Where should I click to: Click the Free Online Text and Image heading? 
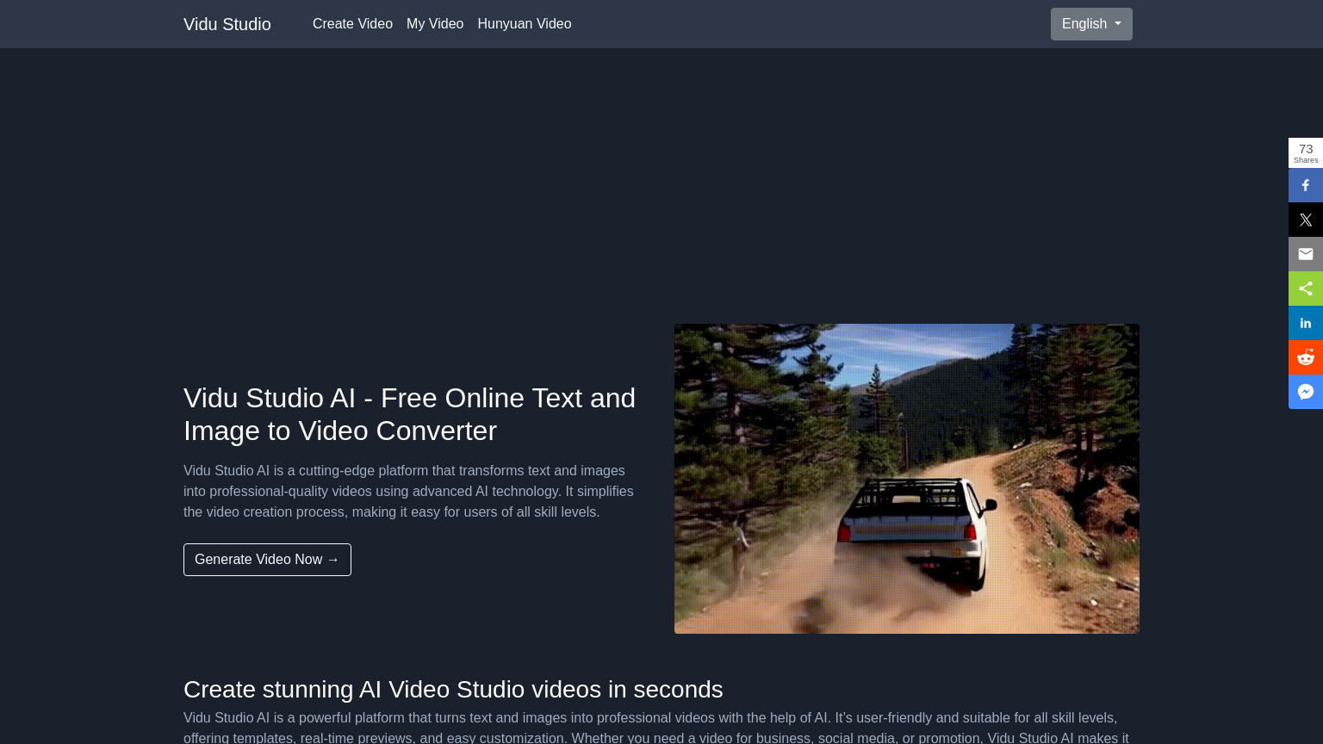click(409, 414)
